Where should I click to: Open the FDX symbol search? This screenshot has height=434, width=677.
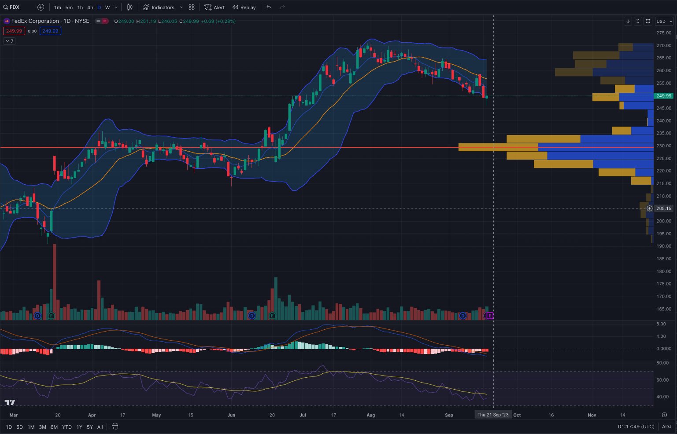tap(12, 7)
